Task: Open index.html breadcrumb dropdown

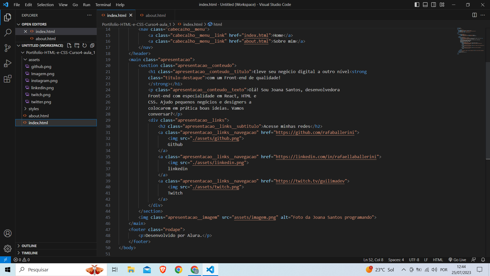Action: click(192, 24)
